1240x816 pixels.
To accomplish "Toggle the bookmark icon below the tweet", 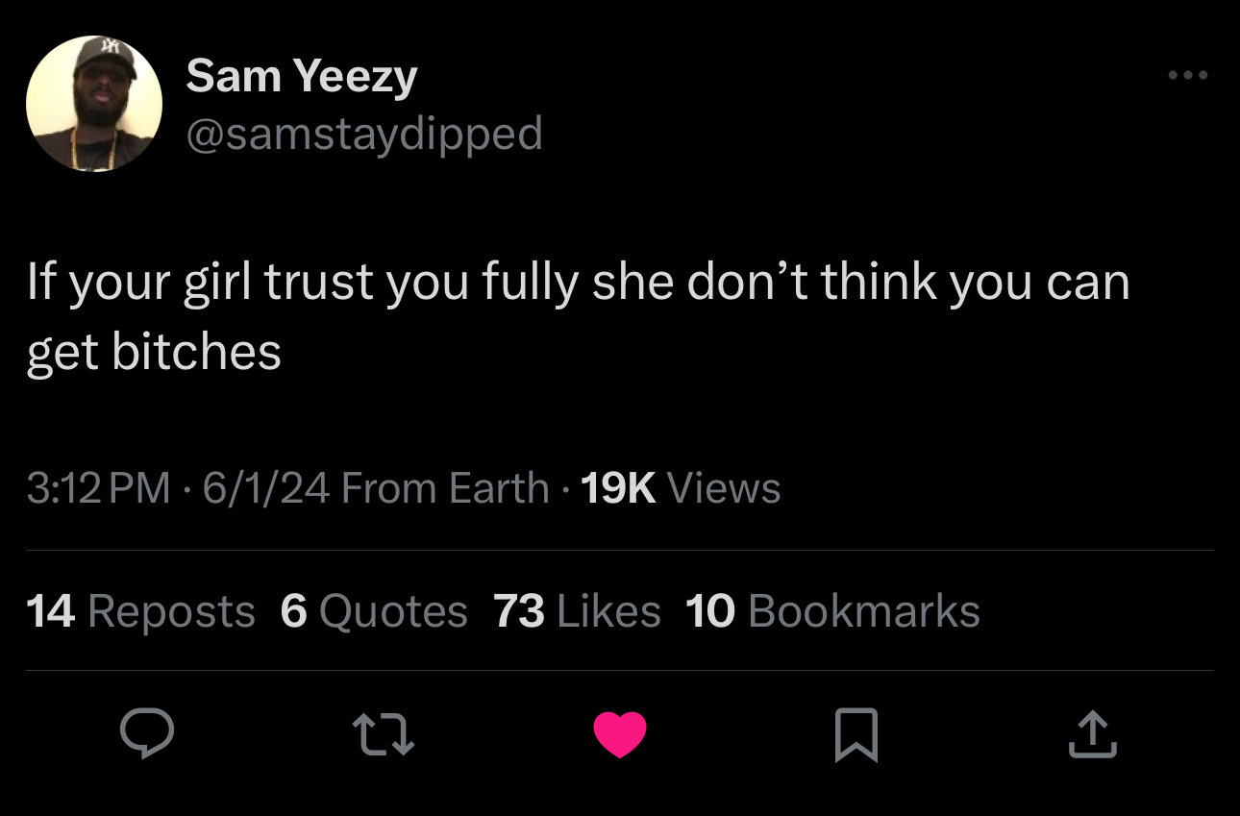I will (856, 735).
